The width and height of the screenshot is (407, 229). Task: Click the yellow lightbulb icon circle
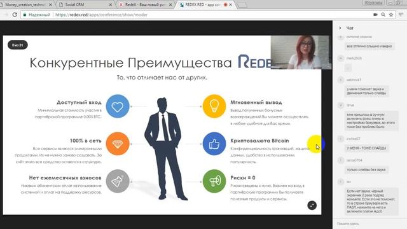[214, 106]
